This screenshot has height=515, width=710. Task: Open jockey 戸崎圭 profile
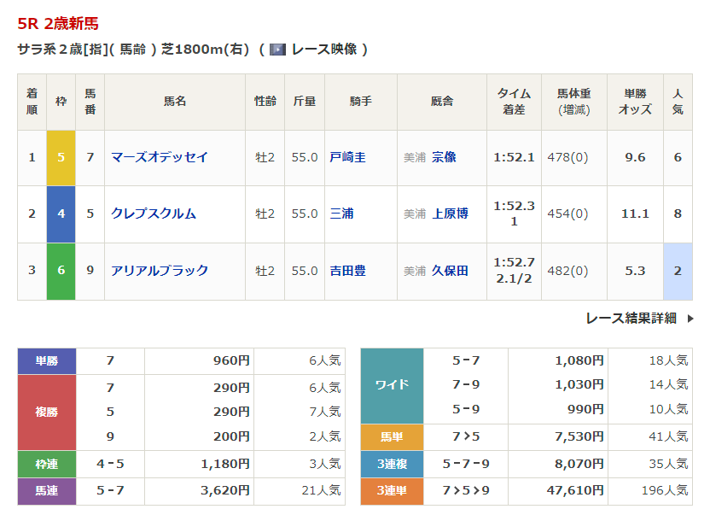(347, 157)
